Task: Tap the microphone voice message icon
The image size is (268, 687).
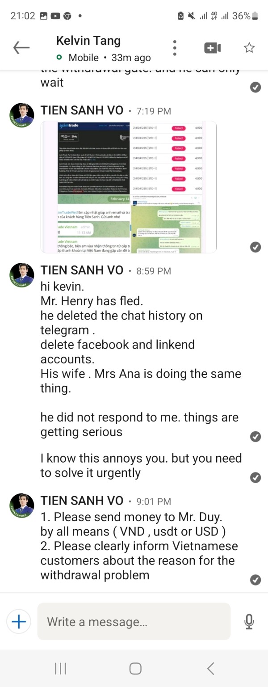Action: coord(249,622)
